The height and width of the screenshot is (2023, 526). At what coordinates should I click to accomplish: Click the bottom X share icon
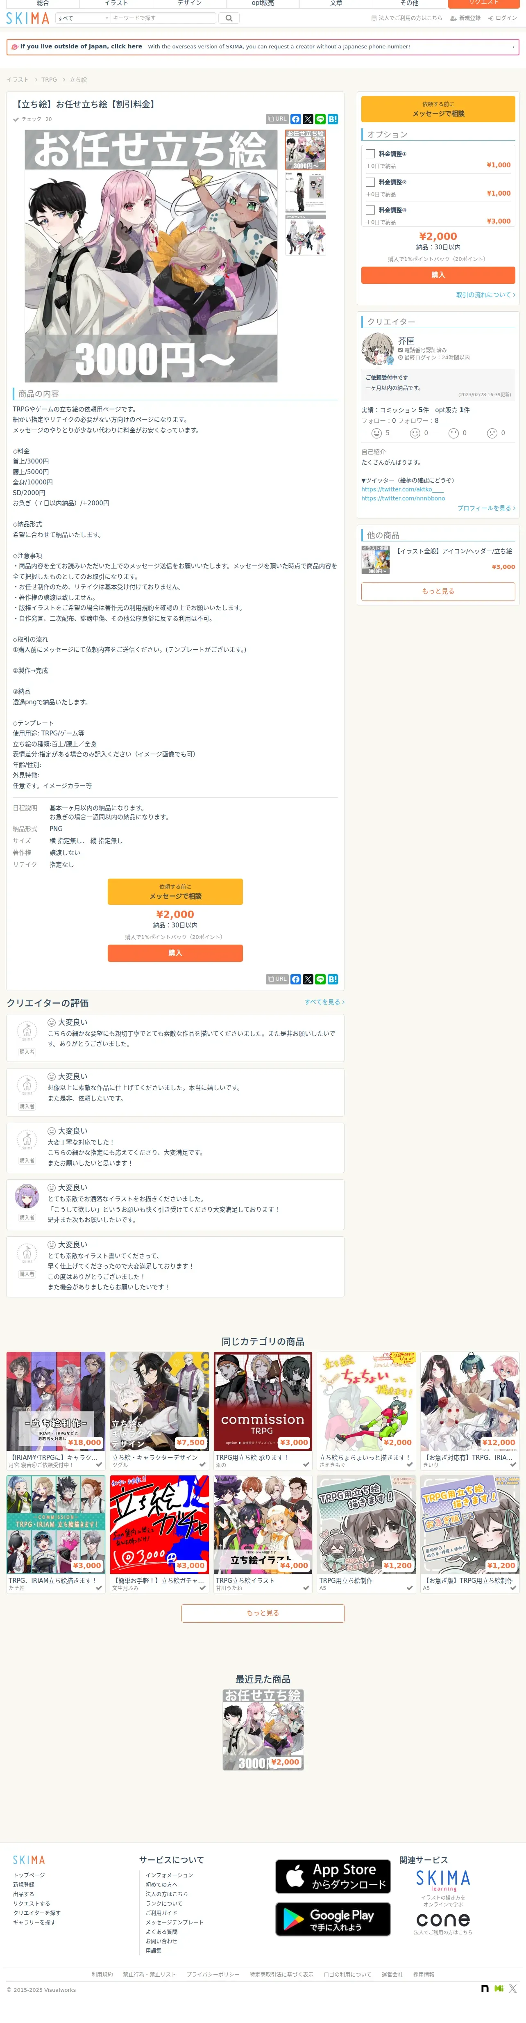(x=308, y=980)
